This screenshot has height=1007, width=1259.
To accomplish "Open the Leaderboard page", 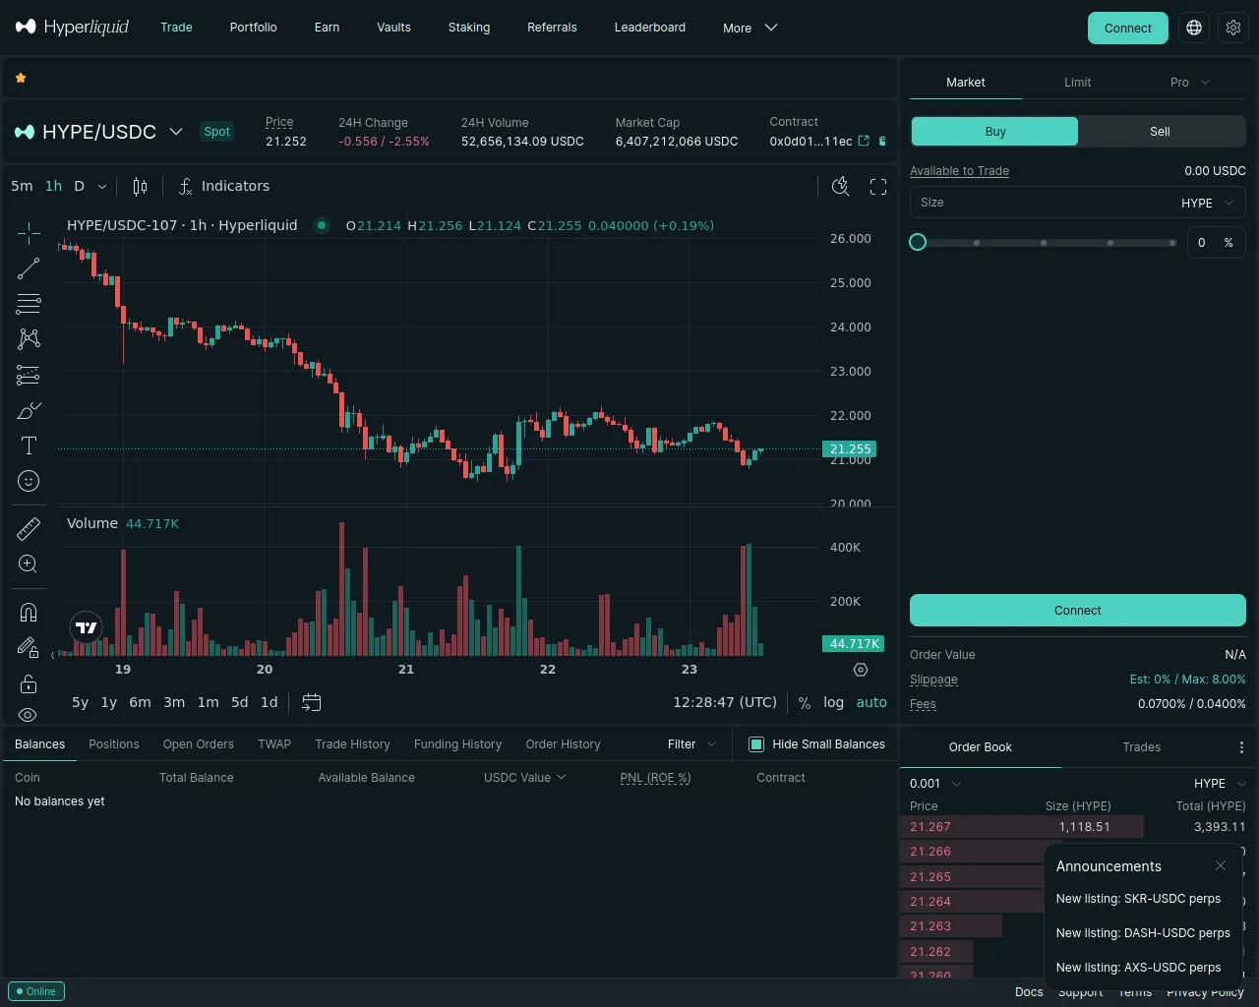I will click(x=650, y=28).
